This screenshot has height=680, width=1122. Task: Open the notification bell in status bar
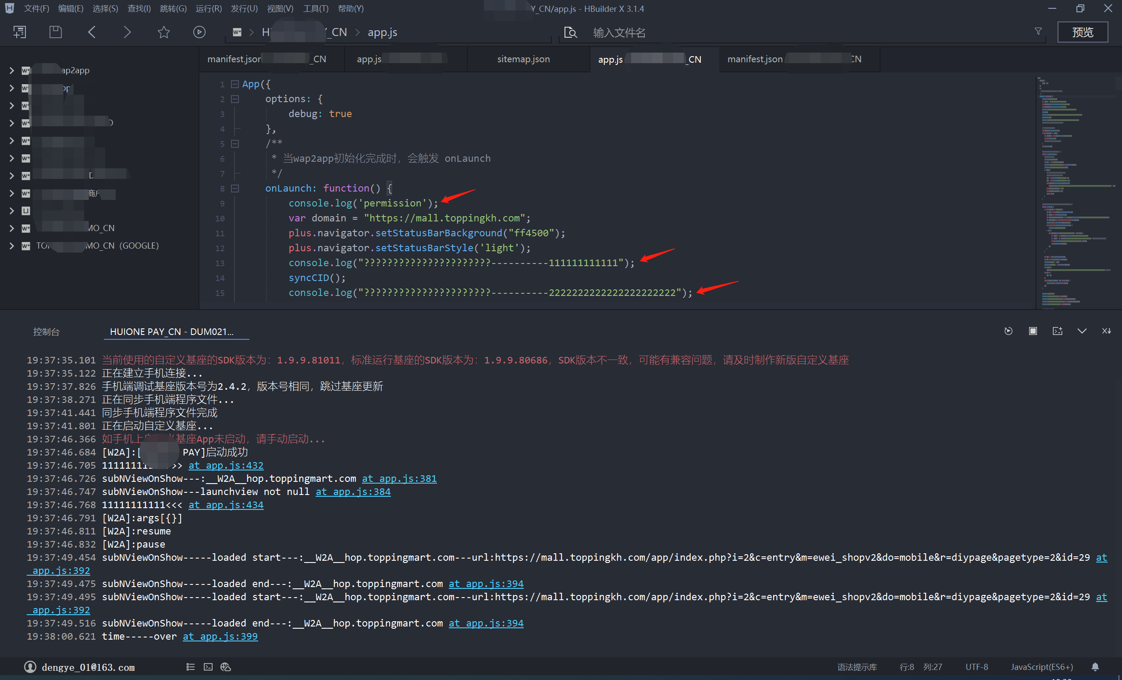coord(1095,667)
